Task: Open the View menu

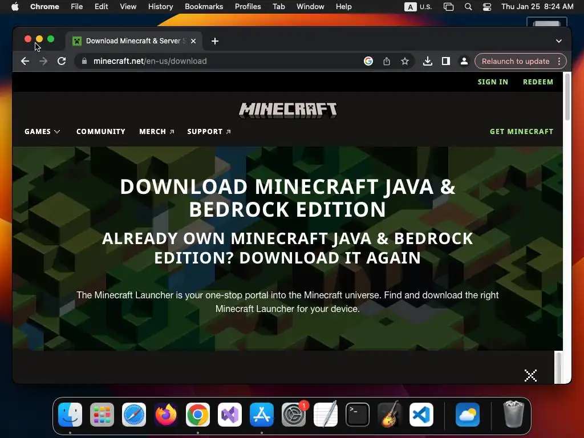Action: coord(128,7)
